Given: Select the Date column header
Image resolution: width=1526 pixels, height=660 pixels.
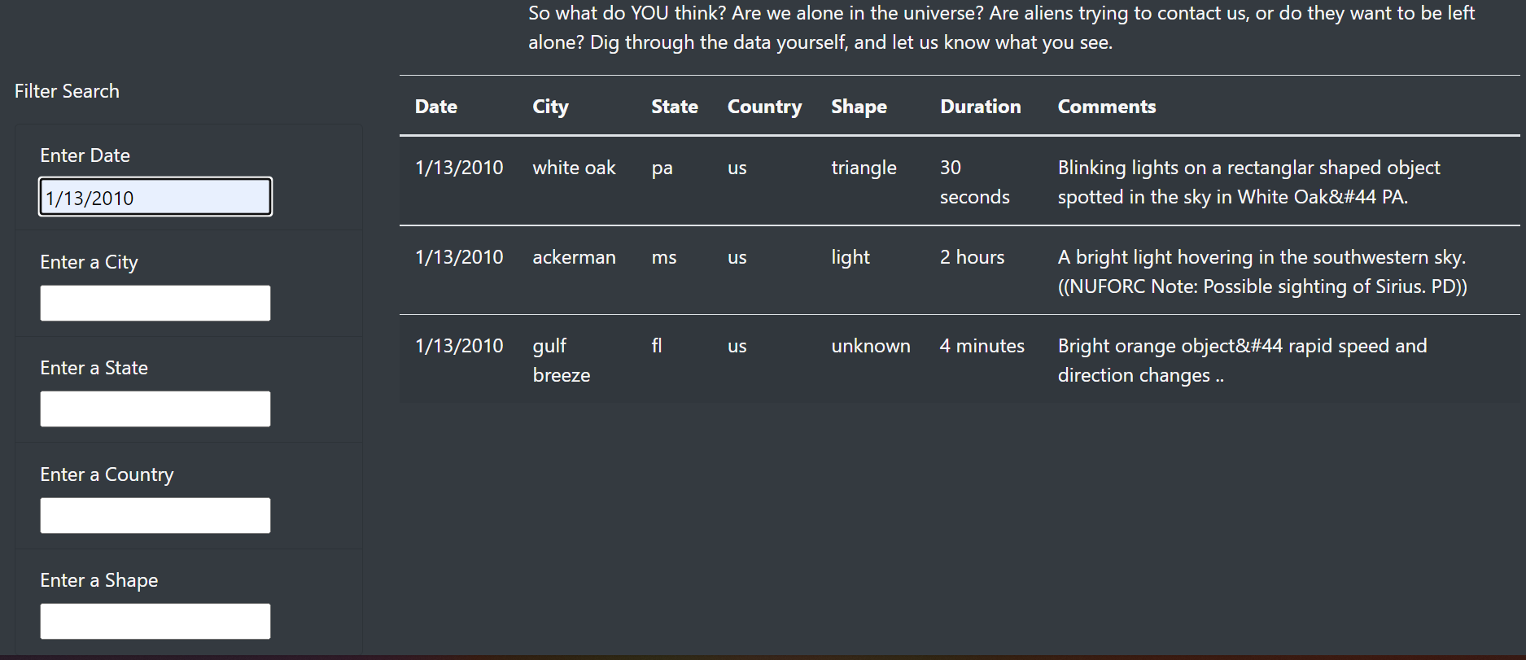Looking at the screenshot, I should [436, 107].
